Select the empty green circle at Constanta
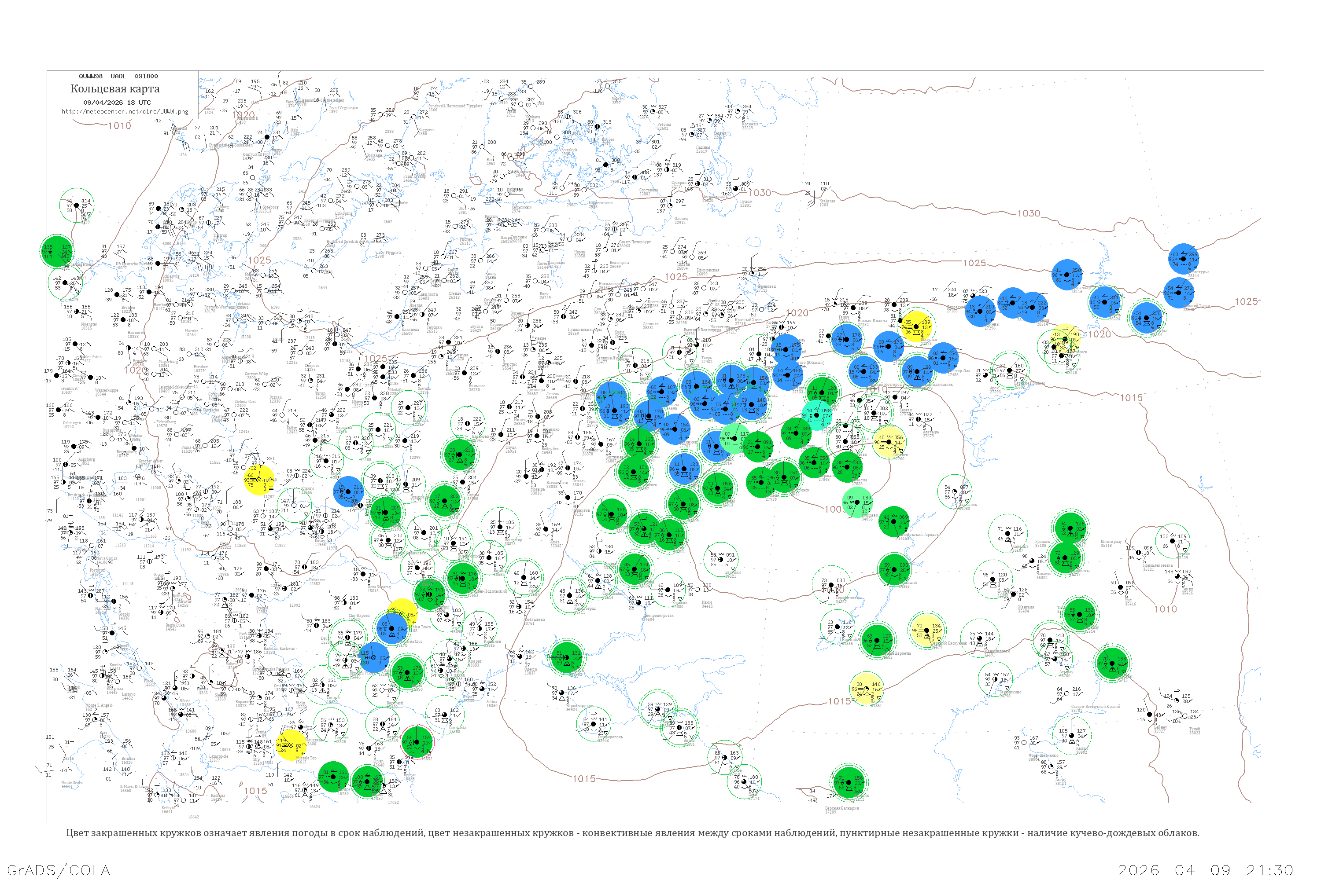This screenshot has width=1321, height=880. coord(445,715)
